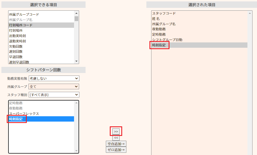257x155 pixels.
Task: Expand the 所属グループ dropdown
Action: pyautogui.click(x=54, y=86)
